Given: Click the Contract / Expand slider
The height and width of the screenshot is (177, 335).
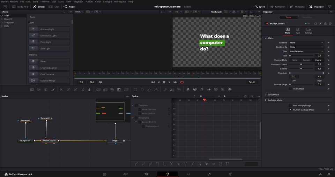Looking at the screenshot, I should coord(301,64).
